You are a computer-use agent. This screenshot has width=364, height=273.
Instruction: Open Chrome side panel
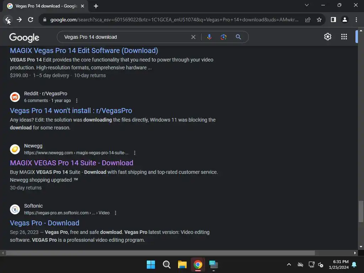tap(333, 20)
